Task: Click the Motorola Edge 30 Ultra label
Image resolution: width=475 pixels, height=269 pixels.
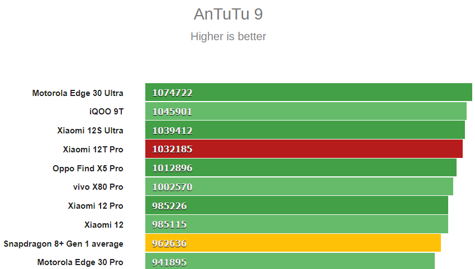Action: point(78,93)
